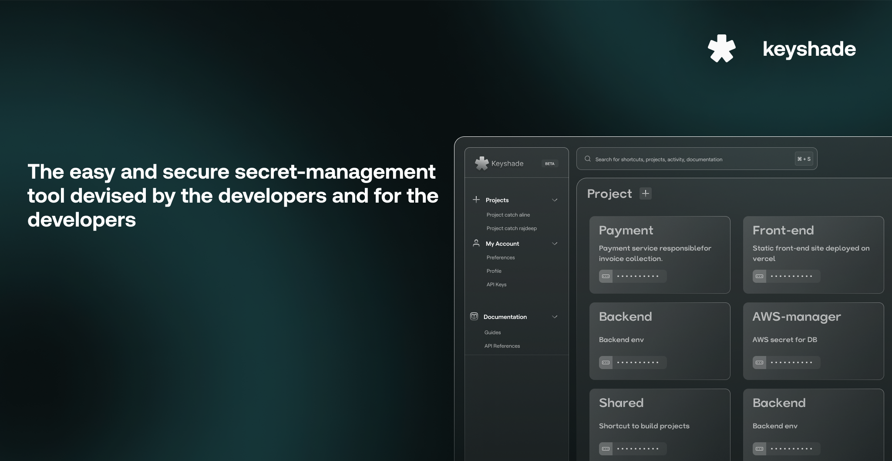Open the Payment project card
Viewport: 892px width, 461px height.
[x=660, y=255]
